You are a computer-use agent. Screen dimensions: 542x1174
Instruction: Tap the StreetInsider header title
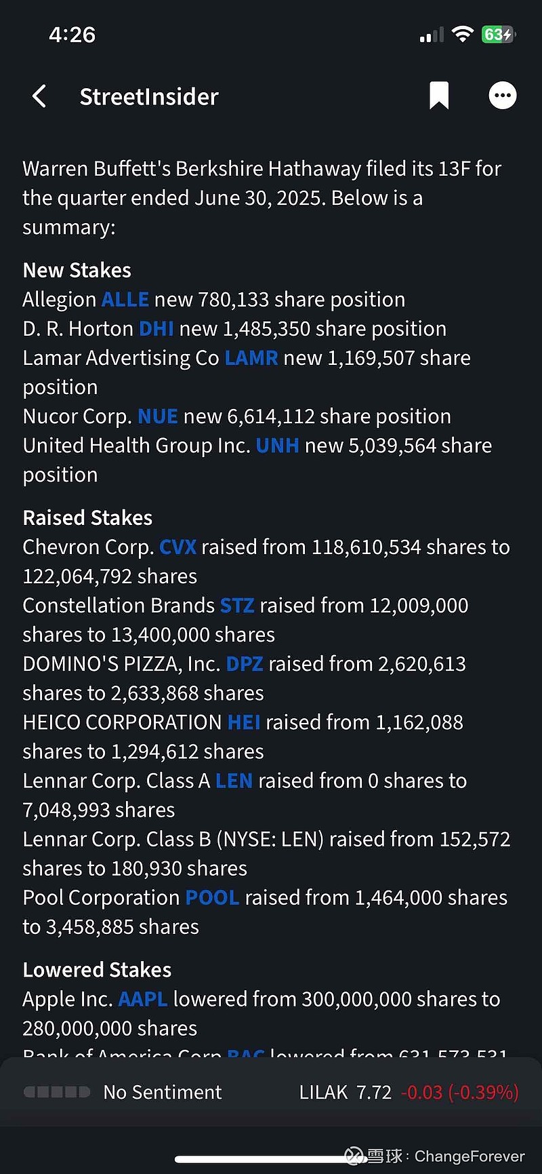pos(149,96)
